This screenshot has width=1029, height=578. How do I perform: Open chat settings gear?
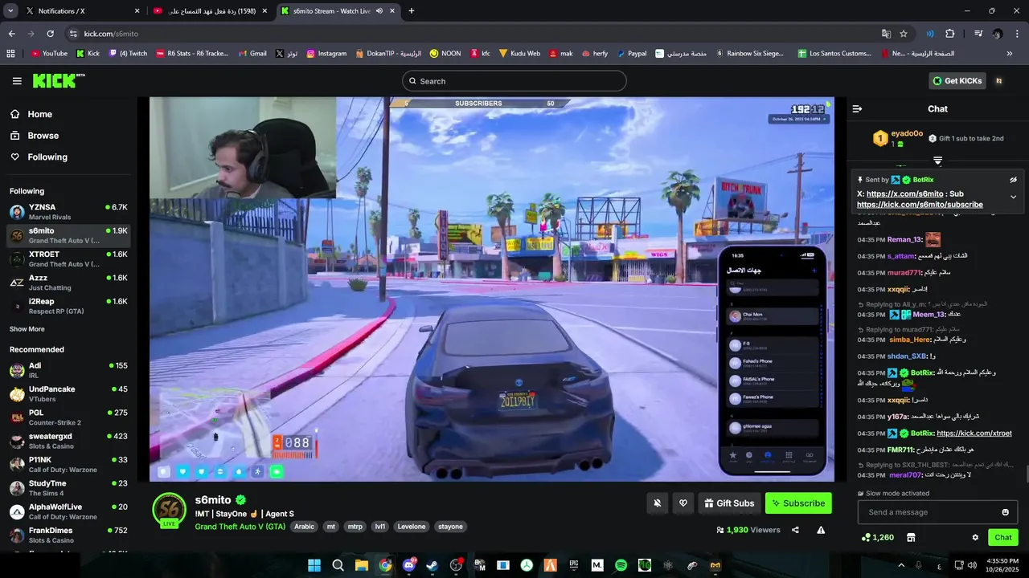pyautogui.click(x=975, y=537)
